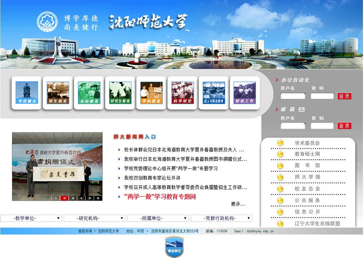Expand the 附属单位 dropdown
Screen dimensions: 364x258
(x=158, y=218)
